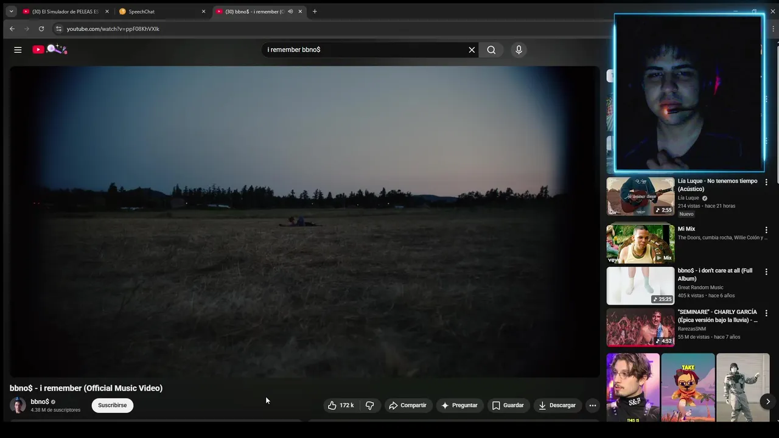Open options menu for Lía Luque video
Screen dimensions: 779x438
click(x=766, y=182)
